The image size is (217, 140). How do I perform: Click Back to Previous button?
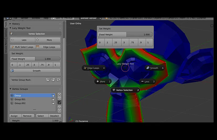point(62,18)
